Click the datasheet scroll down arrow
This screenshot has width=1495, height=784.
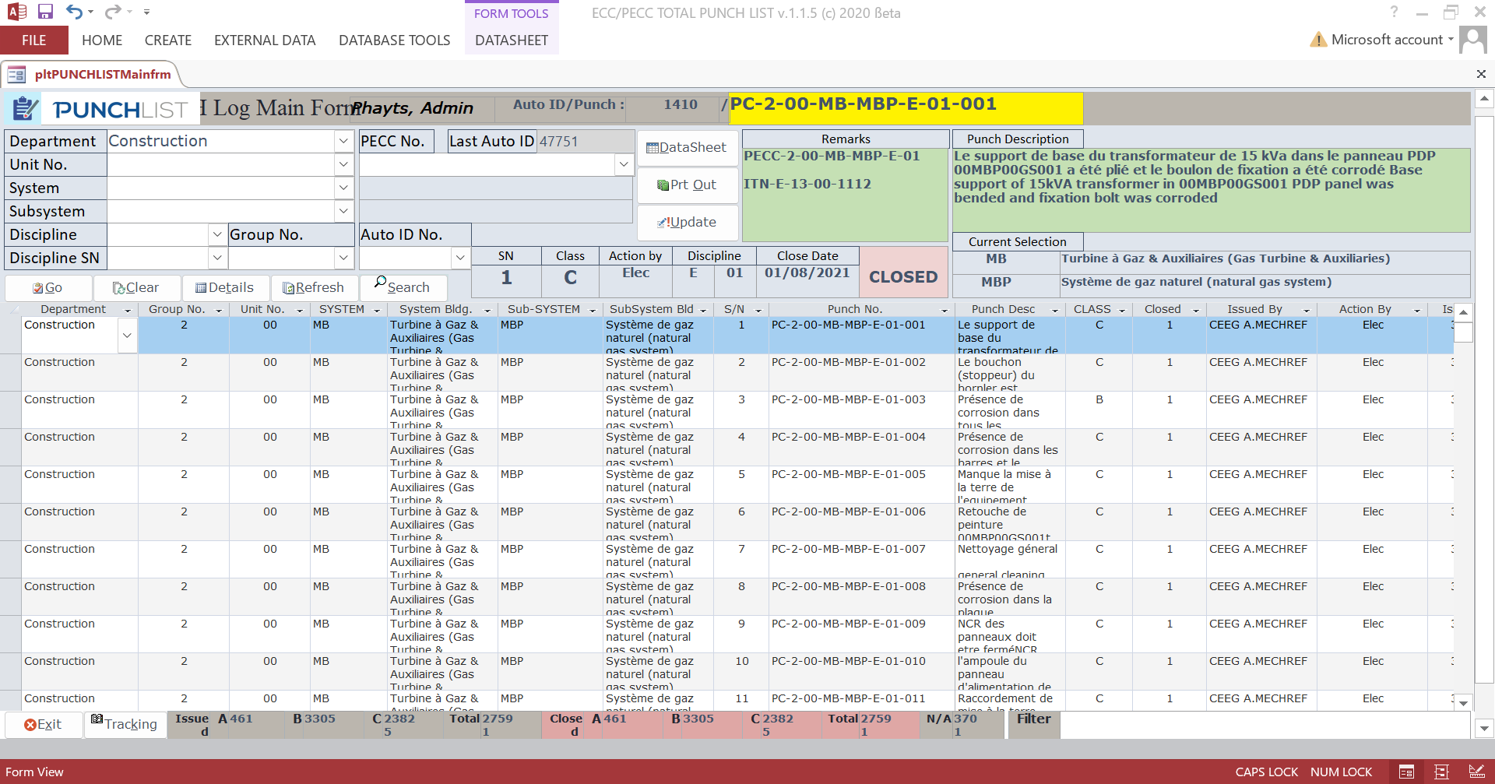pyautogui.click(x=1463, y=703)
